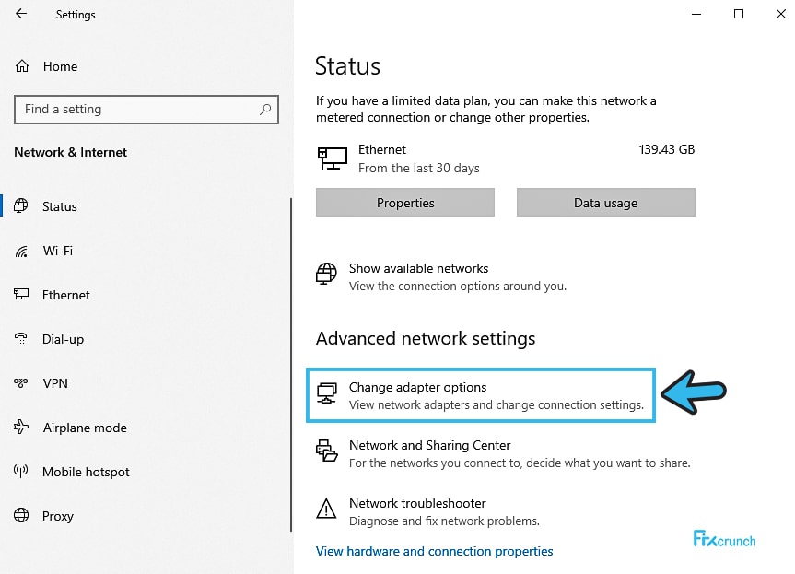Click the Airplane mode plane icon
Viewport: 795px width, 574px height.
pos(21,427)
